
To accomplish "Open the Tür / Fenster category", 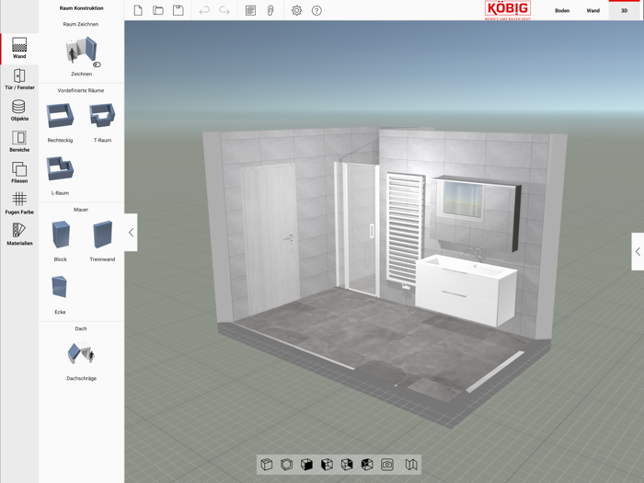I will [x=19, y=79].
